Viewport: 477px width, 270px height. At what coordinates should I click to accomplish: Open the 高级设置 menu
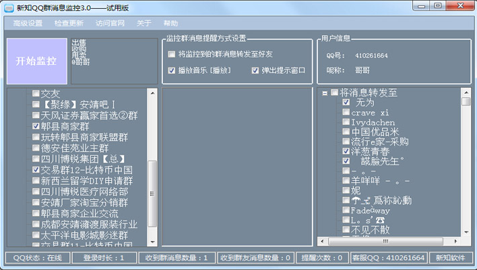28,23
